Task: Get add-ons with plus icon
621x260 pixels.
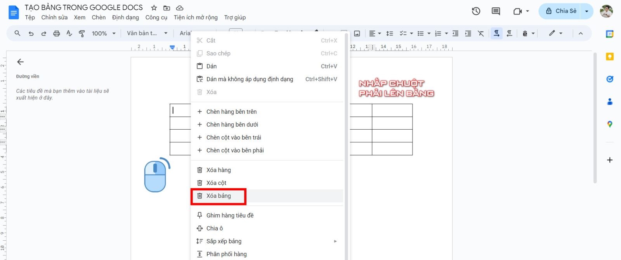Action: pos(610,160)
